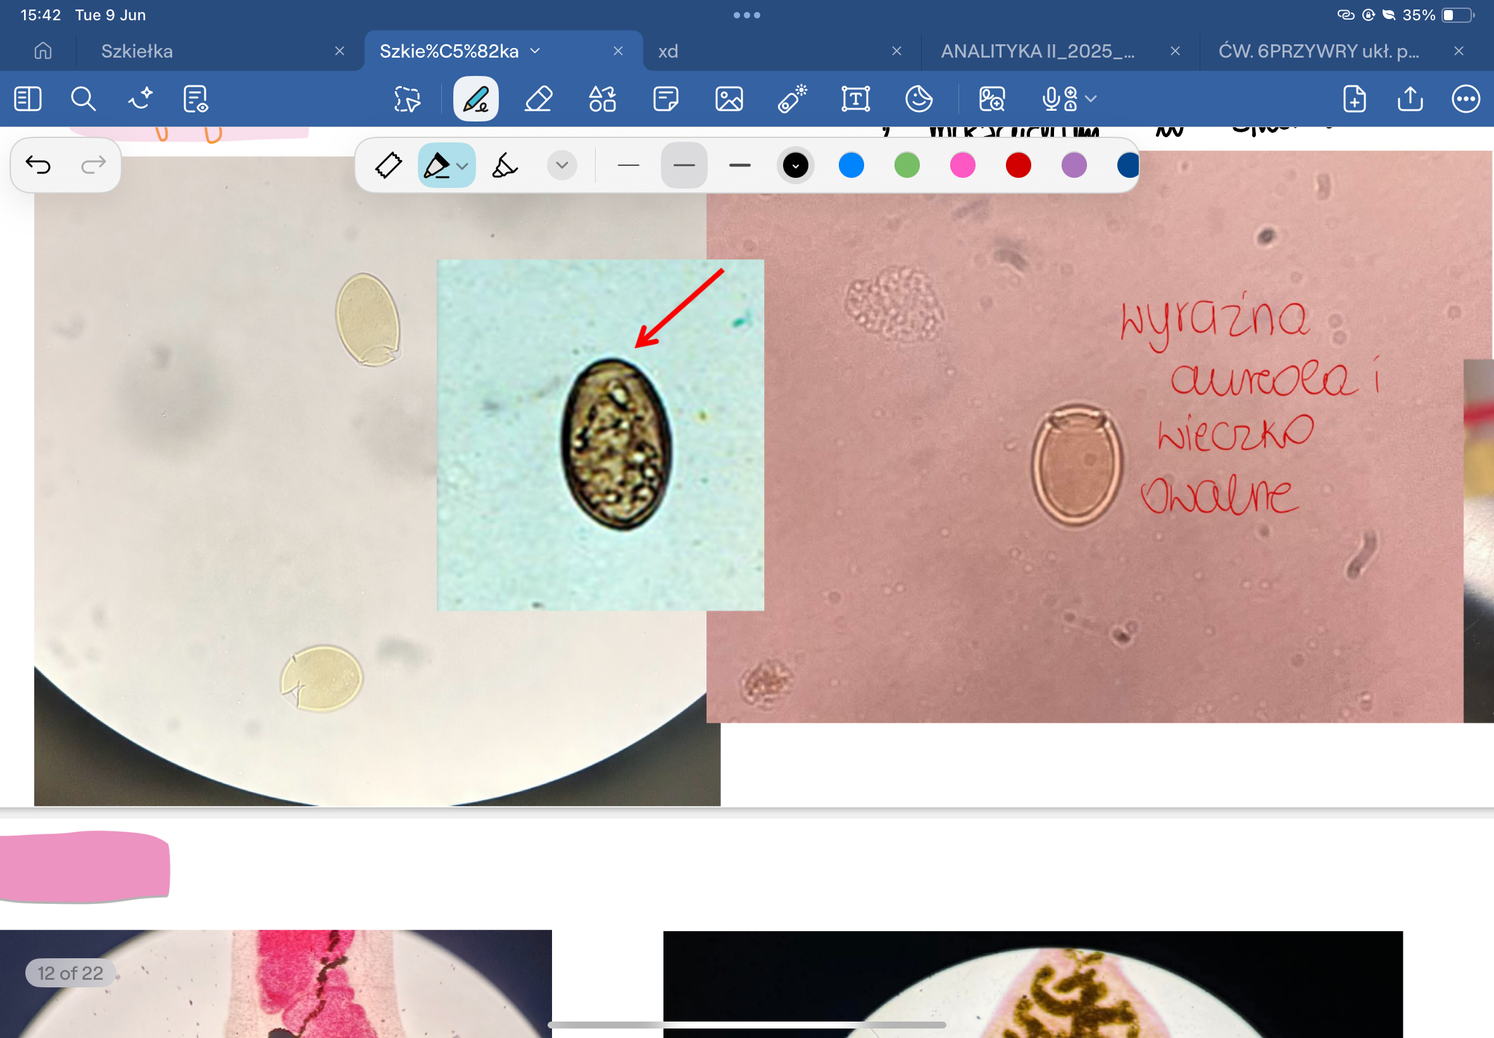Add a new page

pos(1354,99)
